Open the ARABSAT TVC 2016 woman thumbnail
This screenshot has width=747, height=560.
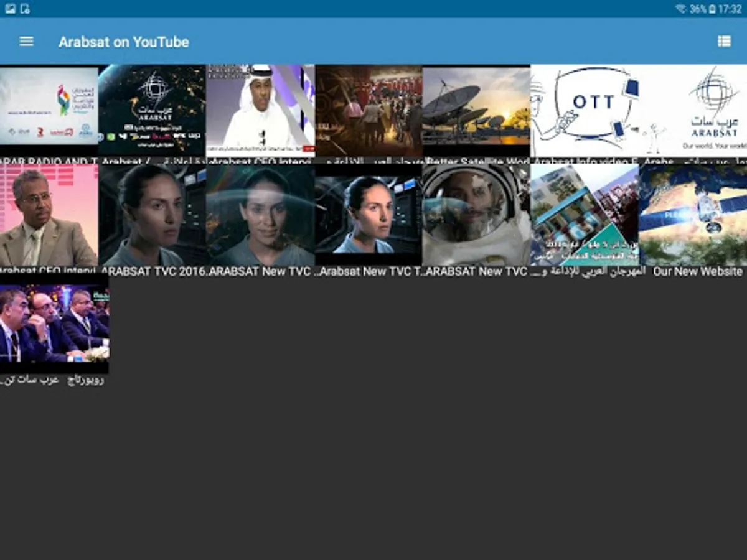(152, 215)
